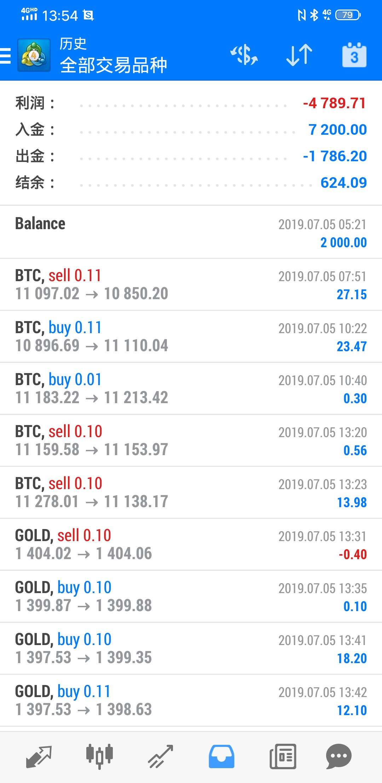The height and width of the screenshot is (783, 382).
Task: Tap the up-down sort arrows icon
Action: 299,55
